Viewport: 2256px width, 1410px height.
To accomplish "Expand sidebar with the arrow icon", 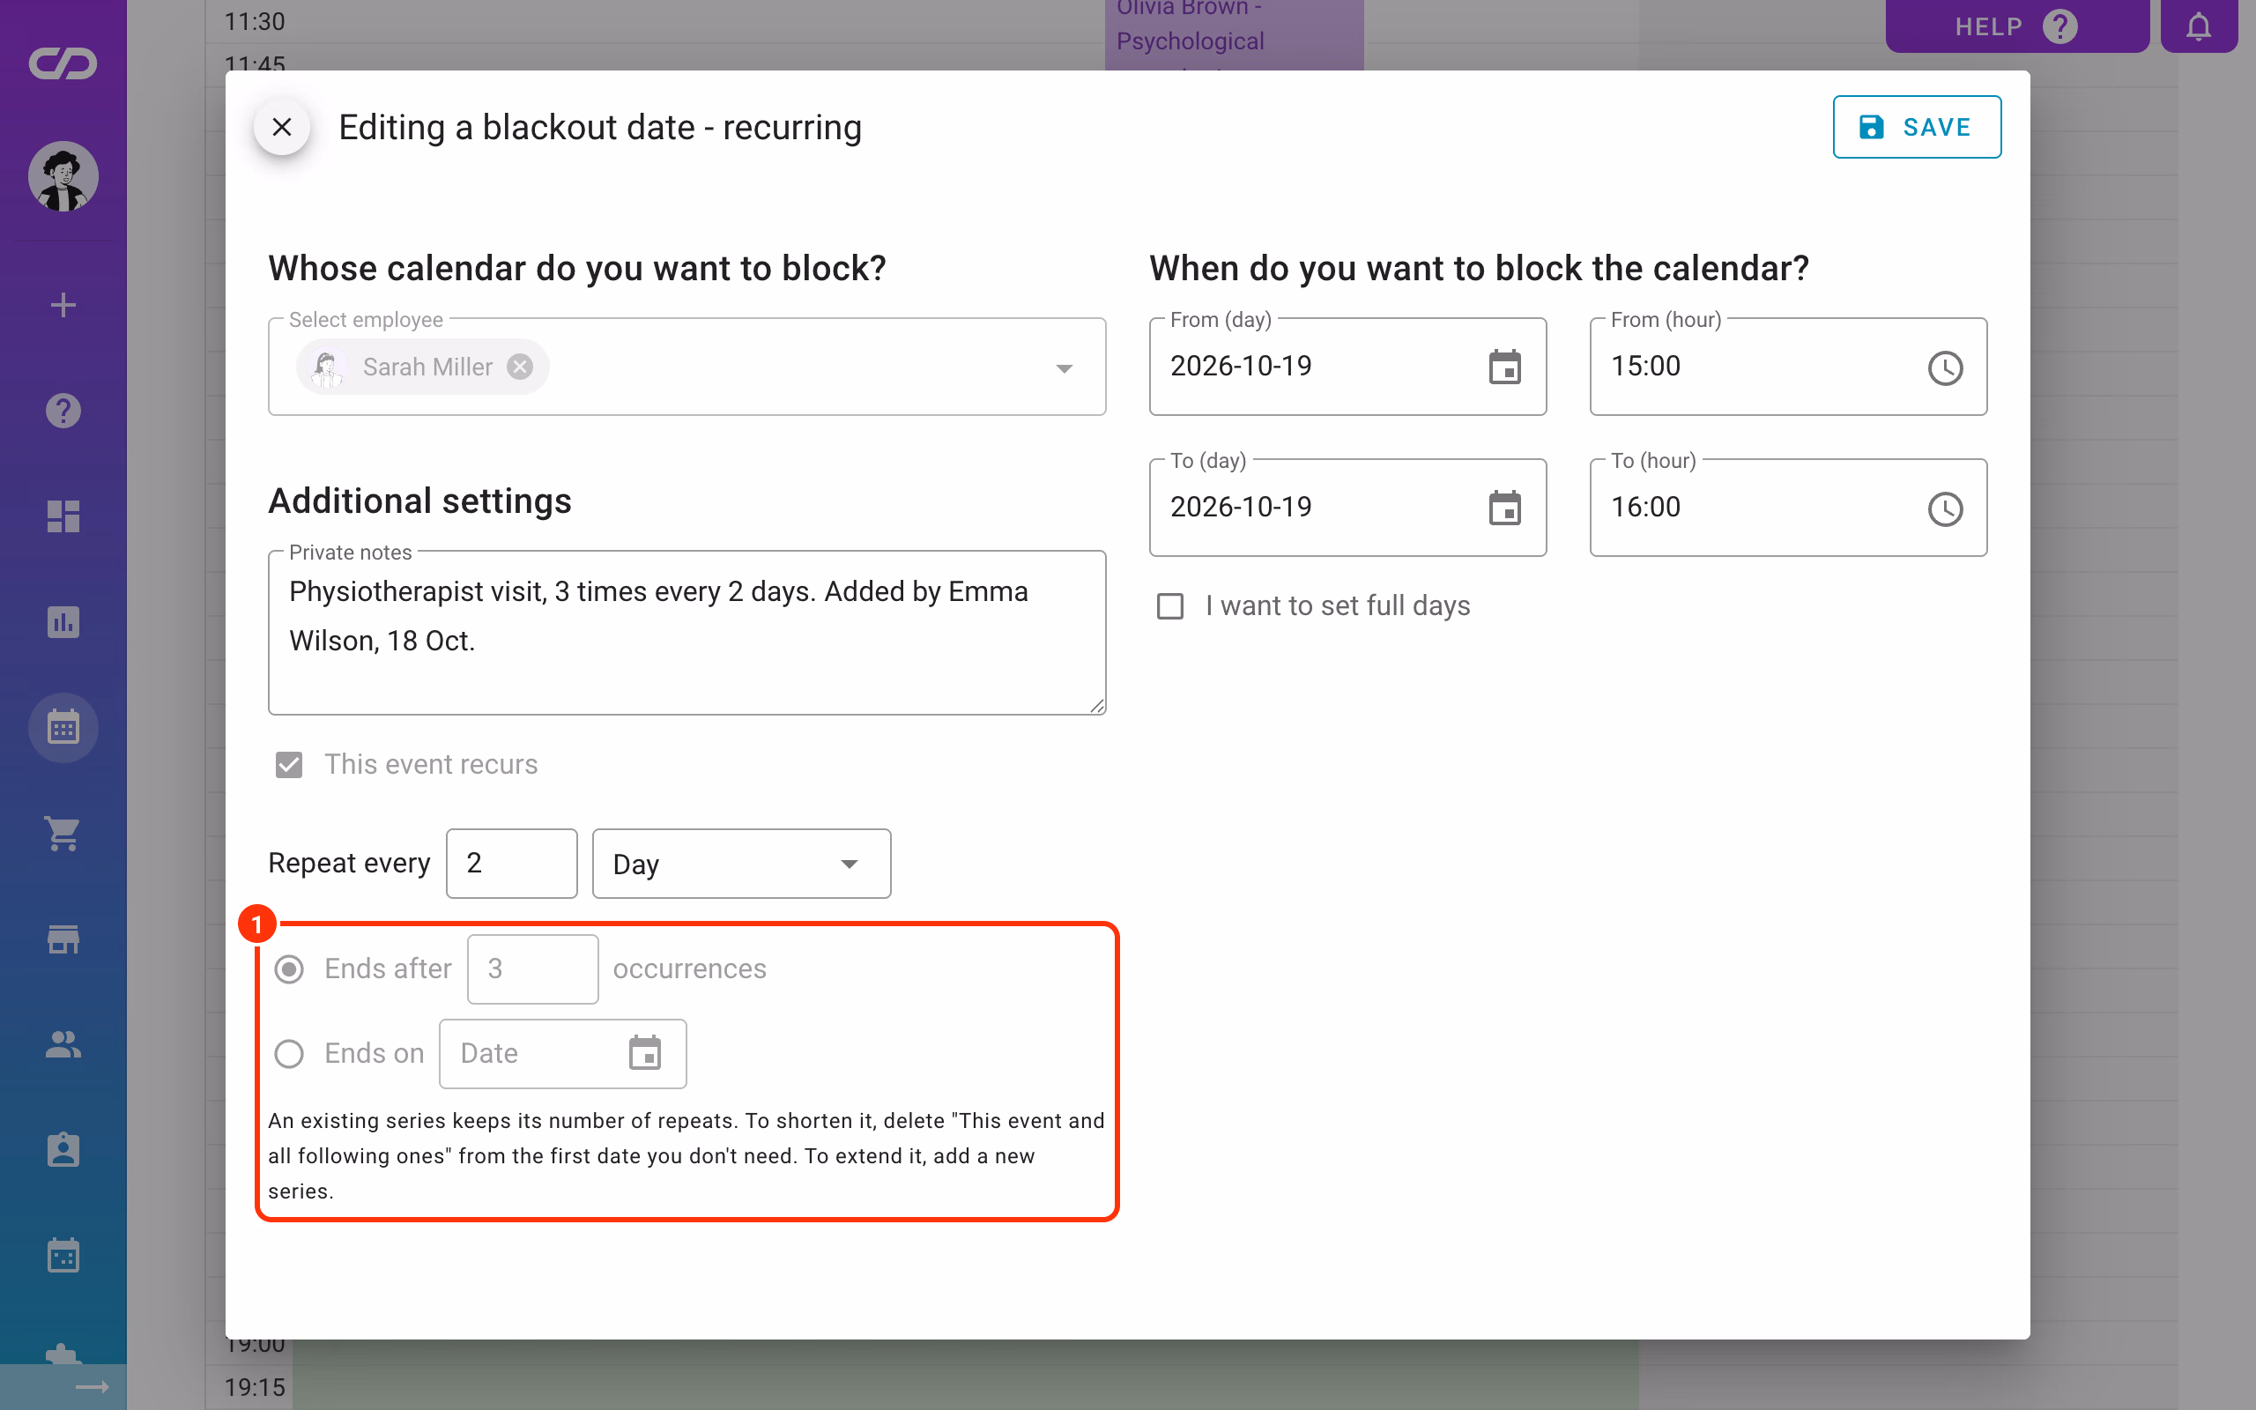I will point(92,1388).
